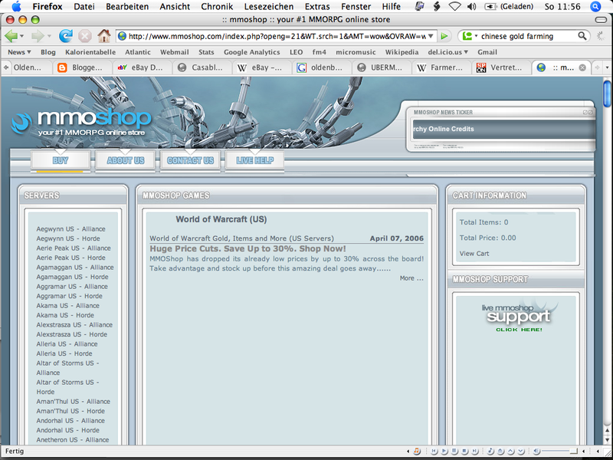Open Spotlight search in the menu bar
Viewport: 613px width, 460px height.
595,7
